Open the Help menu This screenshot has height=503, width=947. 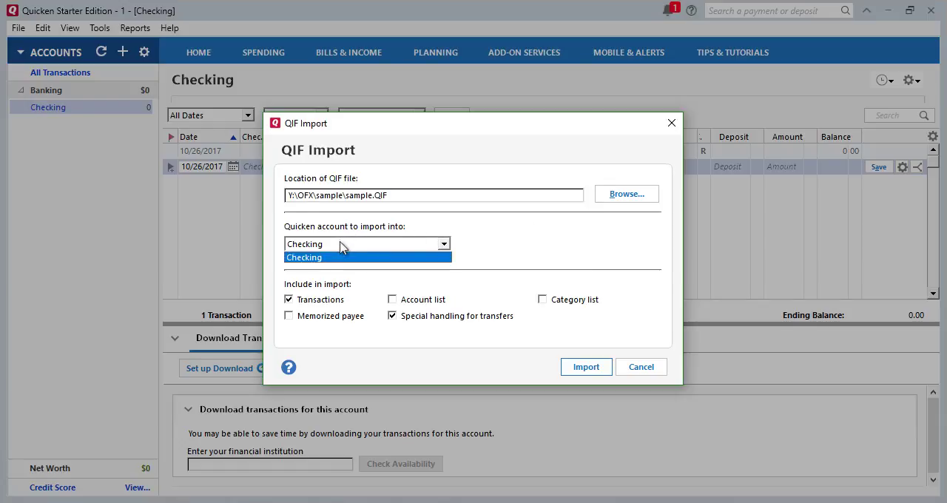[x=169, y=28]
